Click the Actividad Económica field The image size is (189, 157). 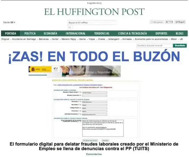coord(94,114)
